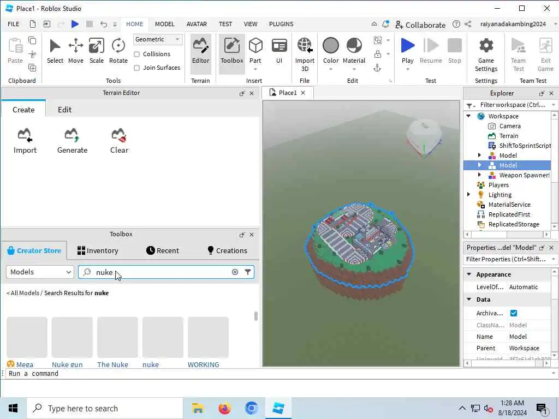This screenshot has height=419, width=559.
Task: Click the Collaborate button
Action: pyautogui.click(x=420, y=25)
